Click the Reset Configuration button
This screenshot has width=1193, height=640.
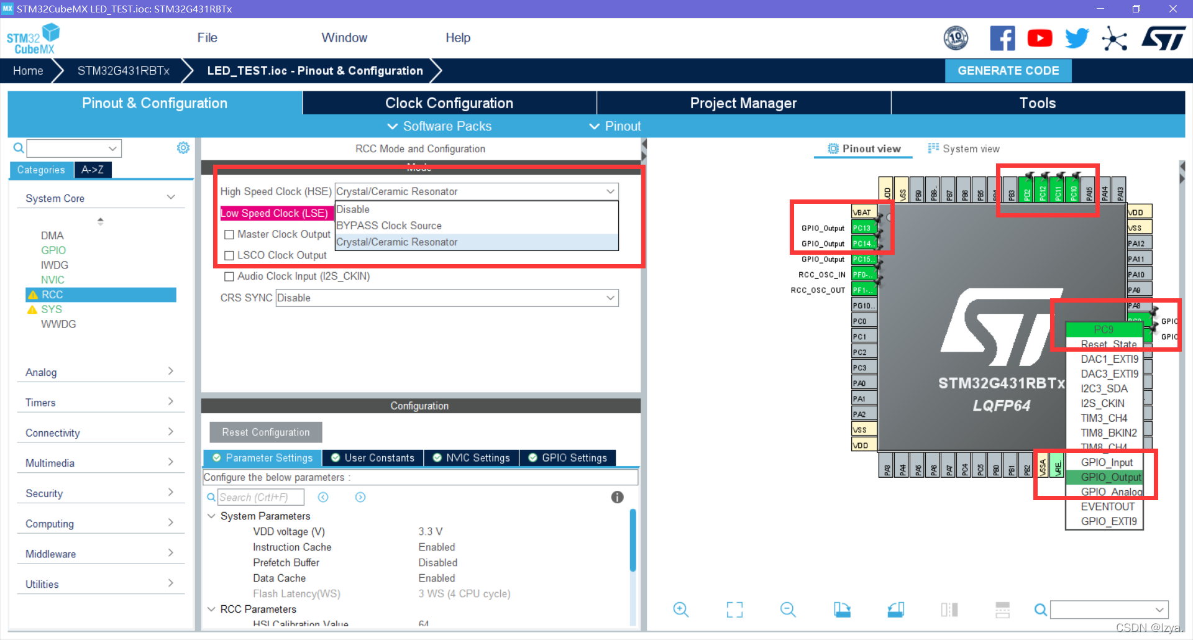coord(266,432)
